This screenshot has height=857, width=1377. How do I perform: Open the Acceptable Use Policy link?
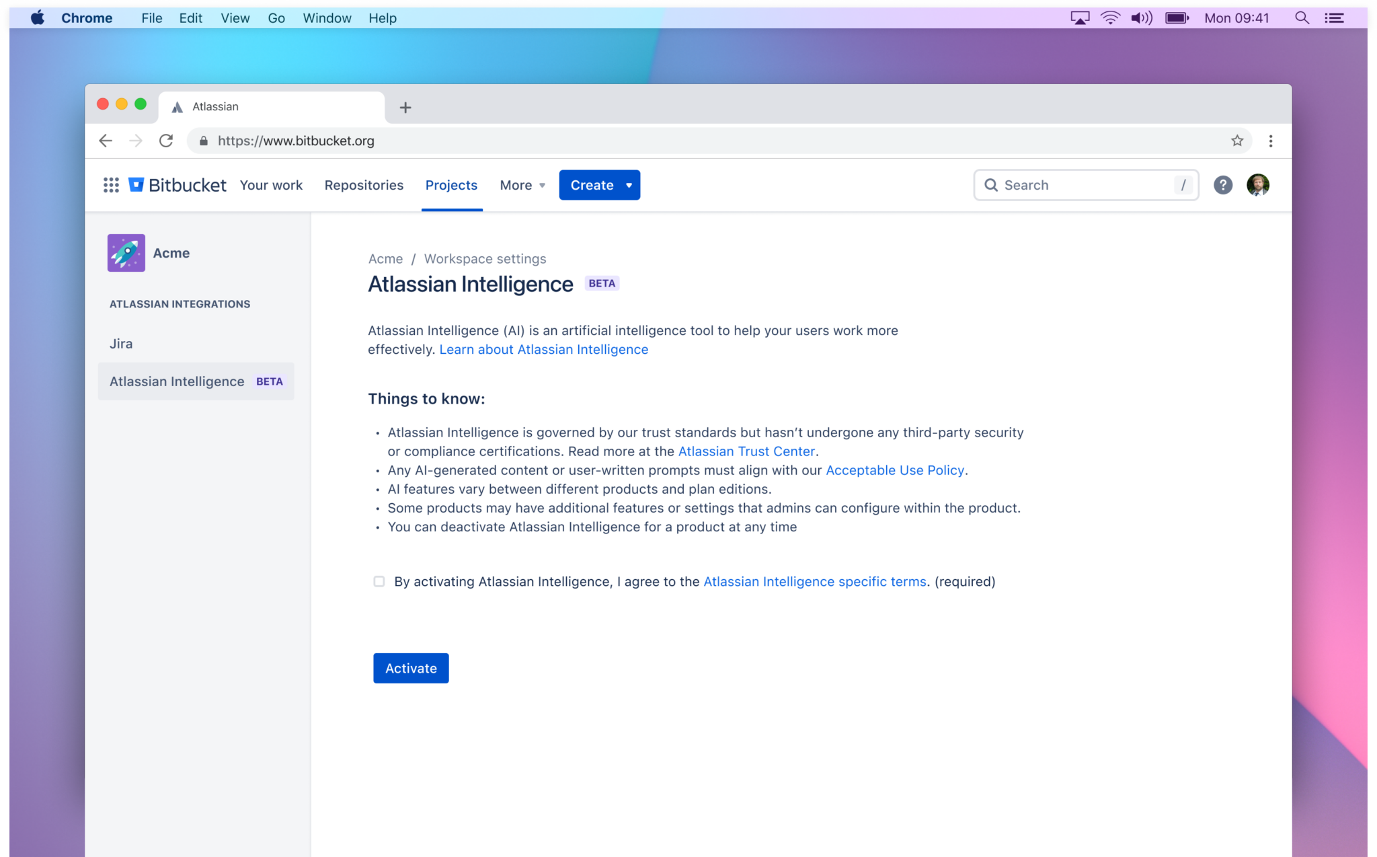coord(894,470)
